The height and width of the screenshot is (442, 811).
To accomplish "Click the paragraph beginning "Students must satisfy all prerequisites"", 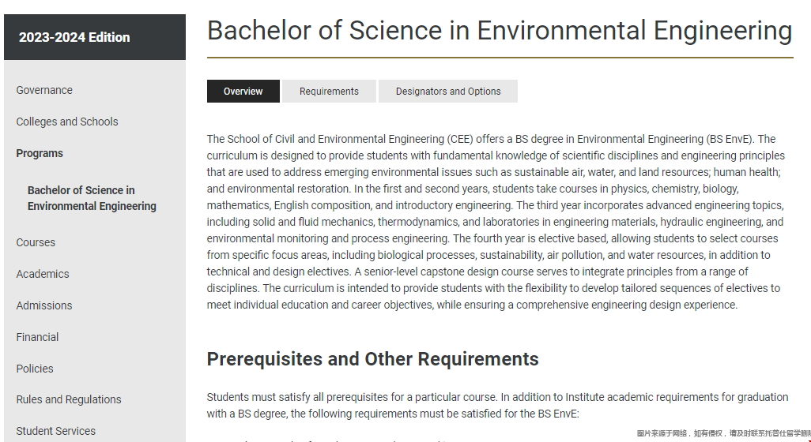I will [497, 405].
